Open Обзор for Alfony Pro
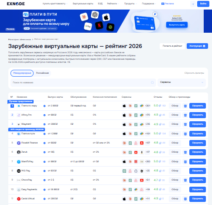Image resolution: width=212 pixels, height=205 pixels. click(175, 115)
